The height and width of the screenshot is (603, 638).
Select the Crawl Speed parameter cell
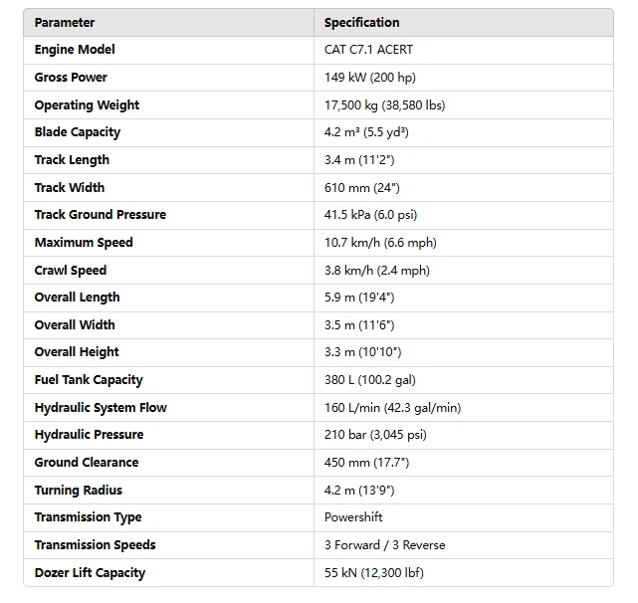coord(70,271)
